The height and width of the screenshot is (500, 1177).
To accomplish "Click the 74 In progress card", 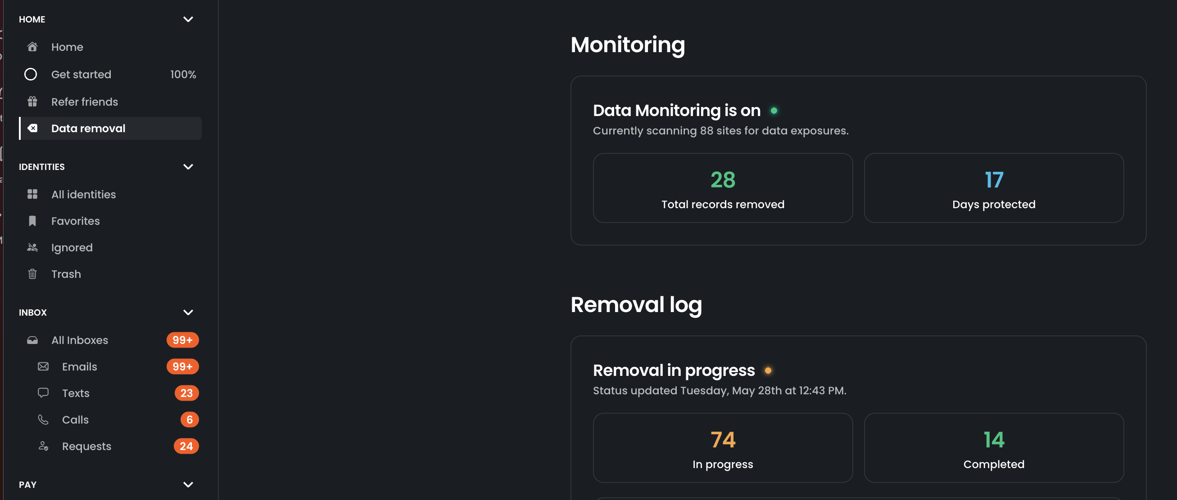I will [x=722, y=447].
